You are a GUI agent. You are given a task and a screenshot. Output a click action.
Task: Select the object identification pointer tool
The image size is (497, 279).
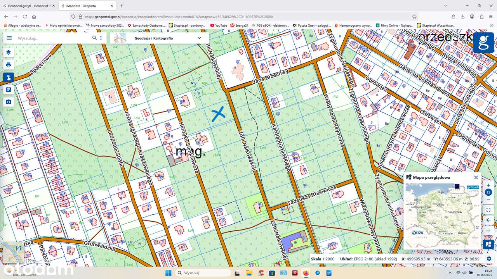click(x=9, y=77)
